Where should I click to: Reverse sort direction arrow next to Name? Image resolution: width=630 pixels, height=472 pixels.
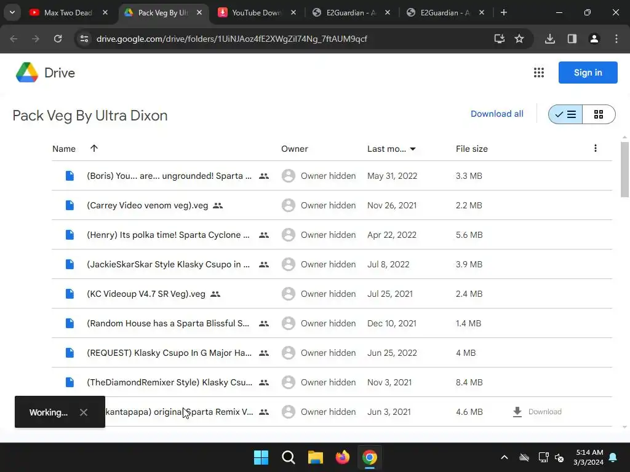[x=94, y=148]
